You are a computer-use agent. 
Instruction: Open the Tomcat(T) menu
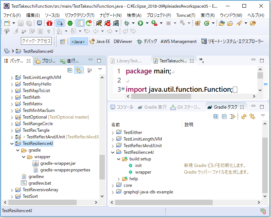coord(186,15)
